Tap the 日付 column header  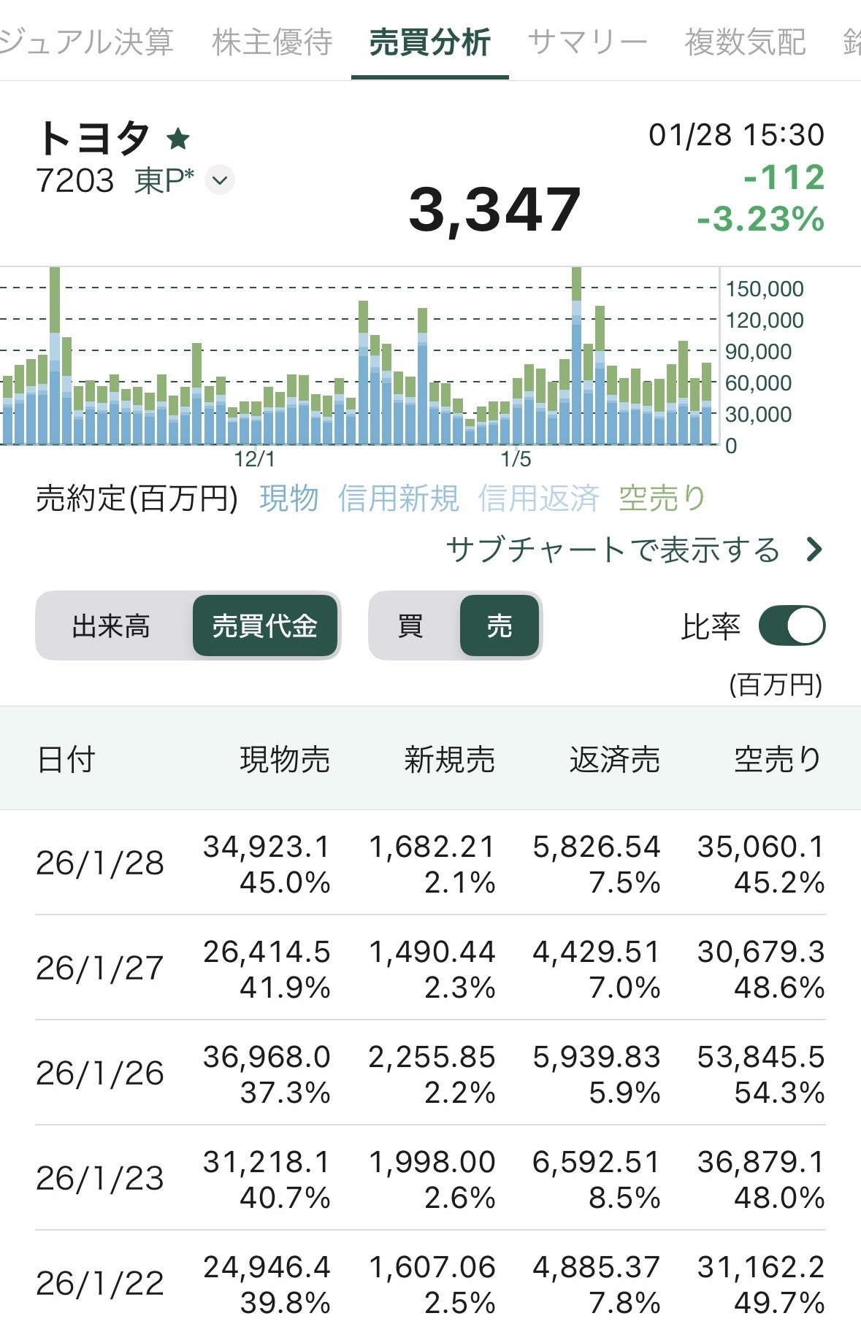[x=66, y=759]
